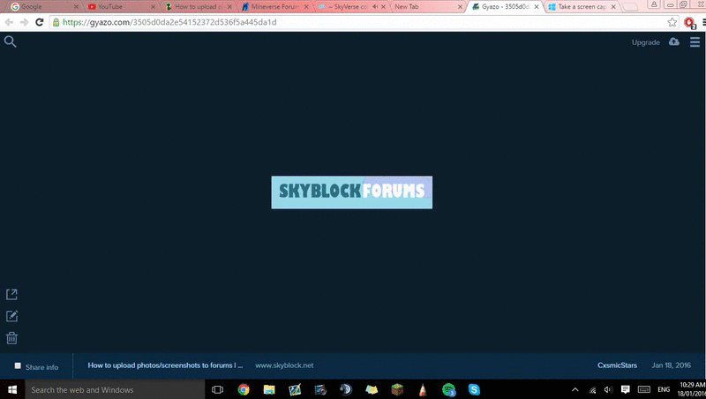
Task: Click the red browser extension icon
Action: pos(689,23)
